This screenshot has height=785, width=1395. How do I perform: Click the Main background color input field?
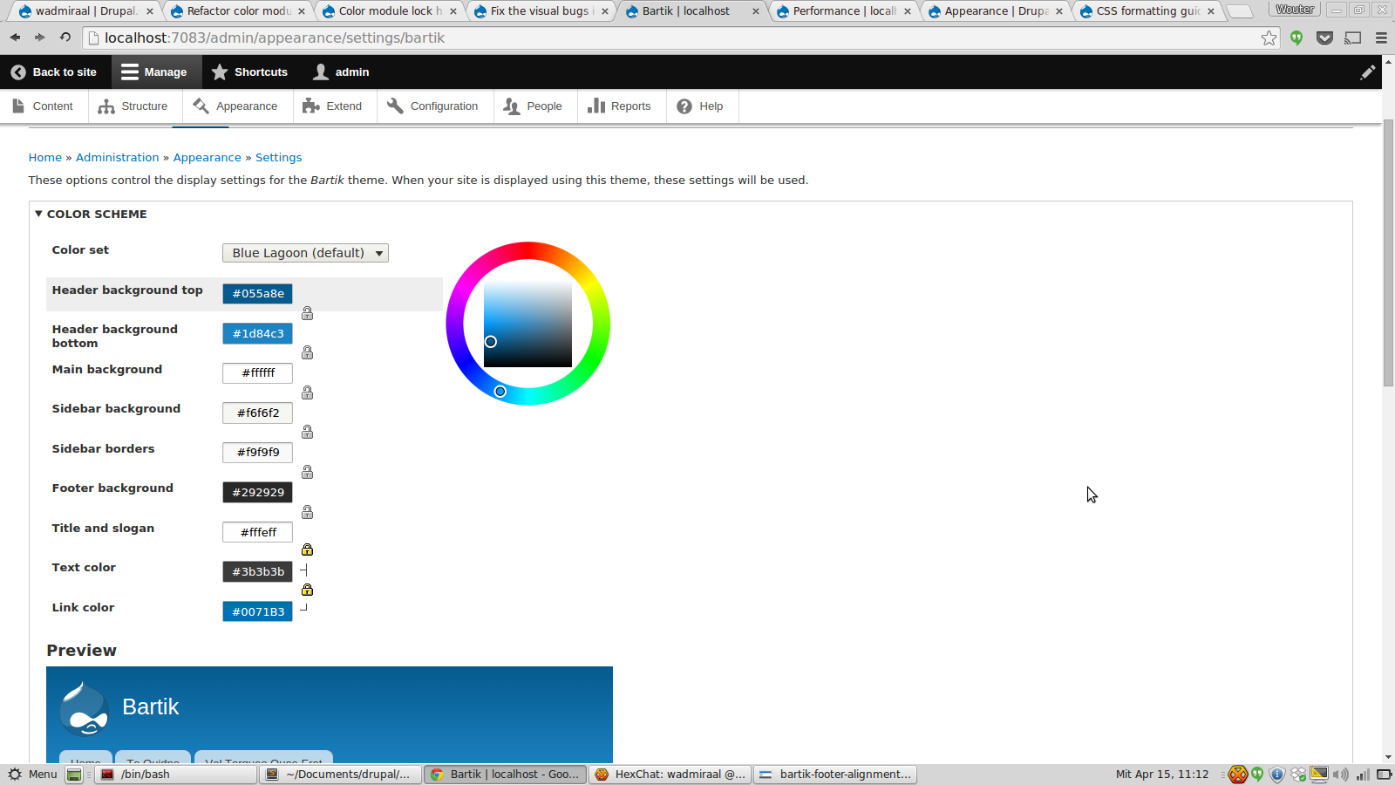coord(256,372)
